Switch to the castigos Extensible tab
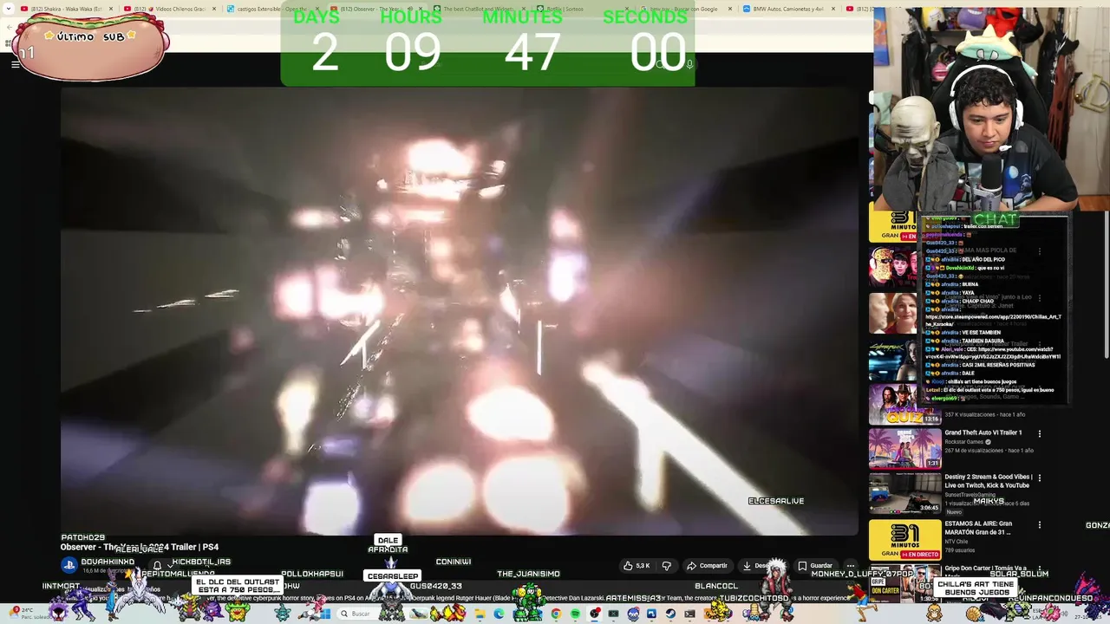Image resolution: width=1110 pixels, height=624 pixels. click(x=271, y=9)
